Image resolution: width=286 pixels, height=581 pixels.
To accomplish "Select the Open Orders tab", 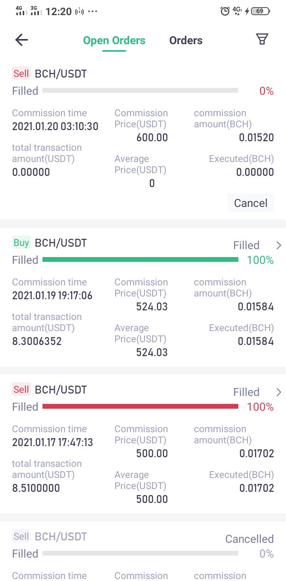I will [x=114, y=41].
